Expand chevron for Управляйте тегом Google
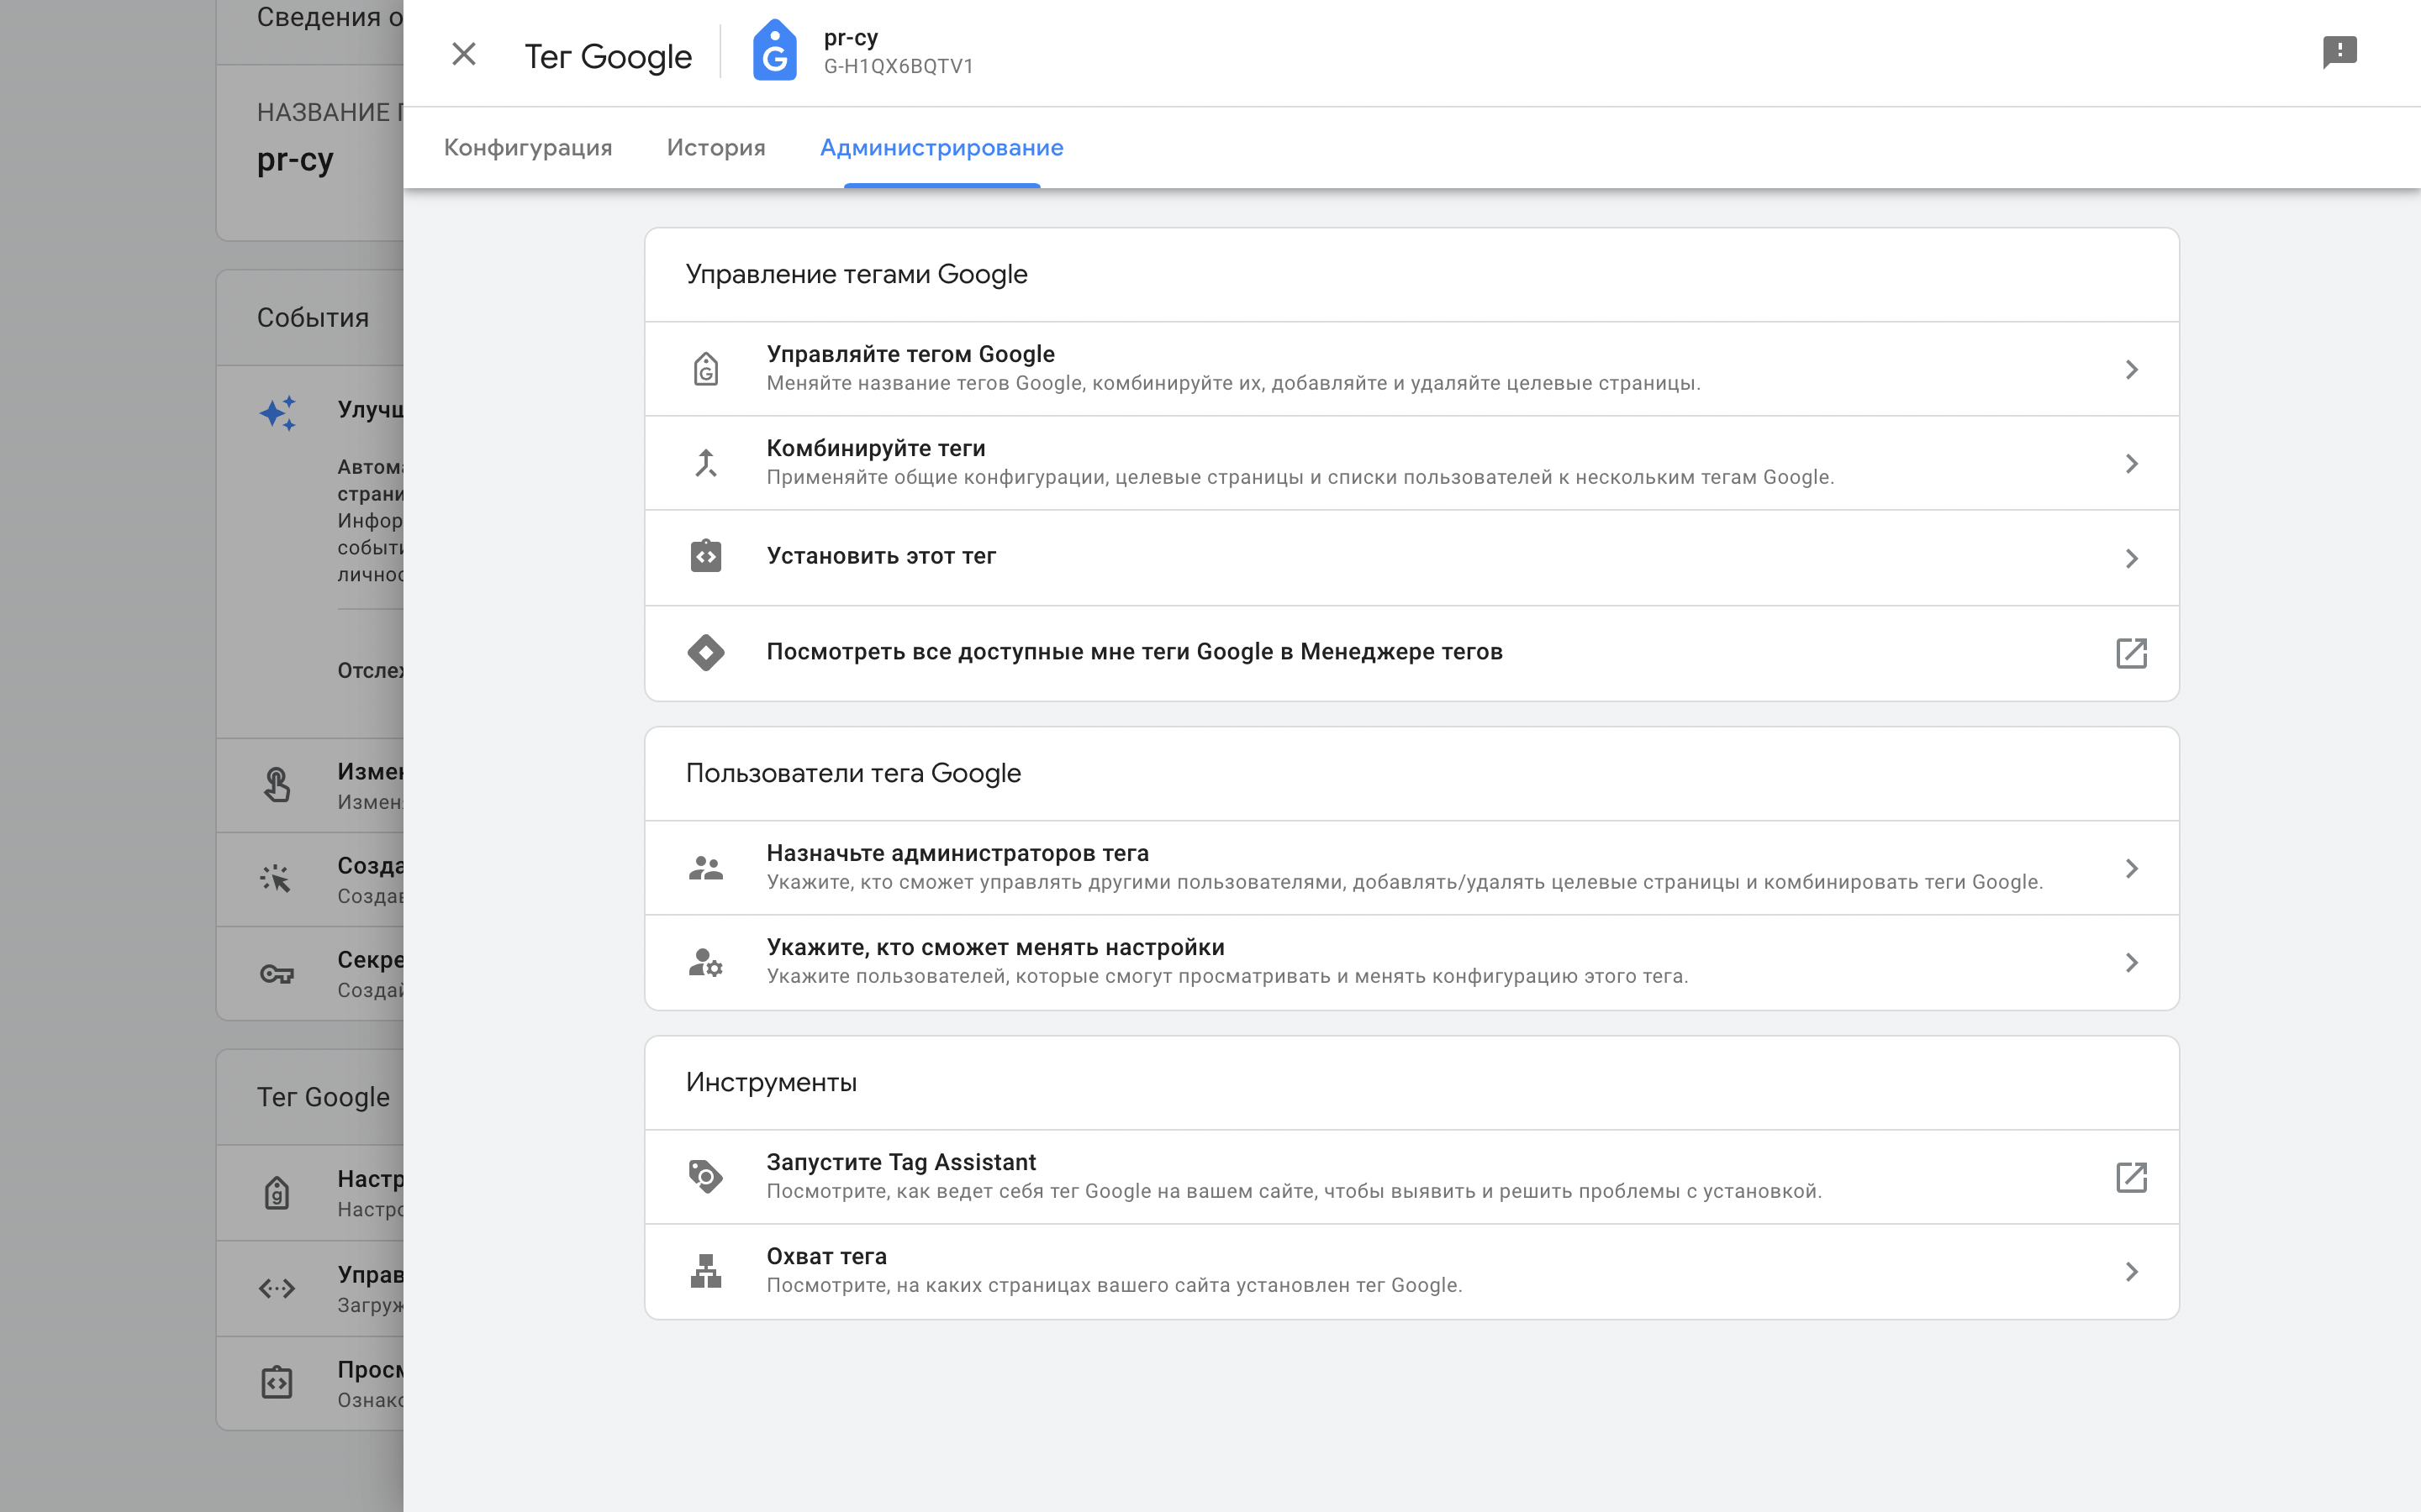Viewport: 2421px width, 1512px height. [x=2131, y=370]
